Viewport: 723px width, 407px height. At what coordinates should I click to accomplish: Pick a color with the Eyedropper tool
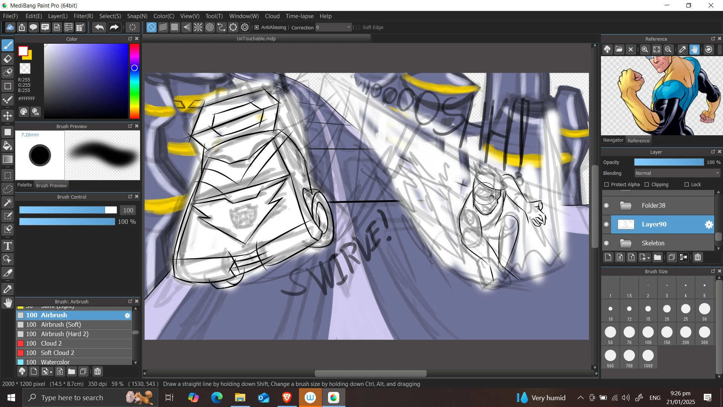8,289
